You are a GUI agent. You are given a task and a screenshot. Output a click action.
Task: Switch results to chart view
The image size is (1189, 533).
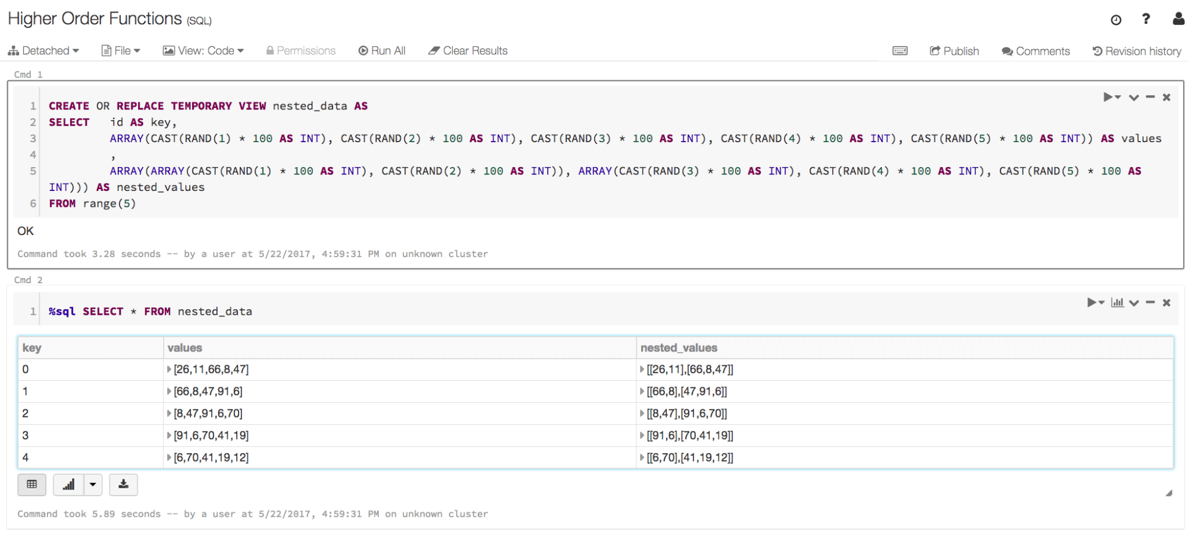tap(69, 485)
